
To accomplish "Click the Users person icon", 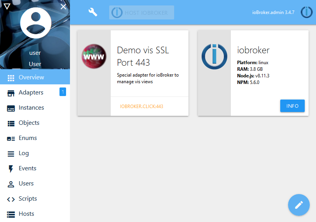I will (11, 184).
